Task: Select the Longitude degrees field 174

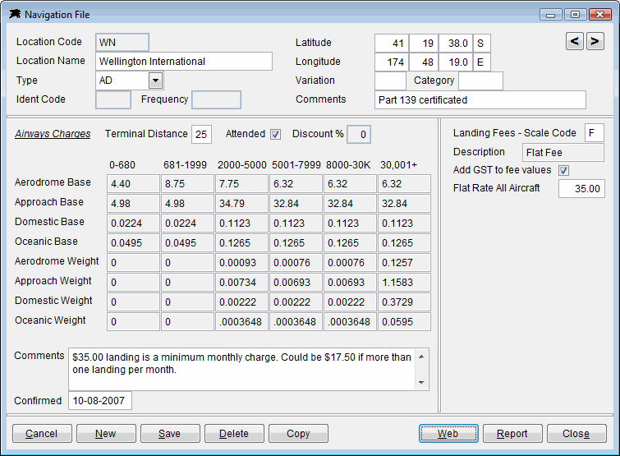Action: coord(392,62)
